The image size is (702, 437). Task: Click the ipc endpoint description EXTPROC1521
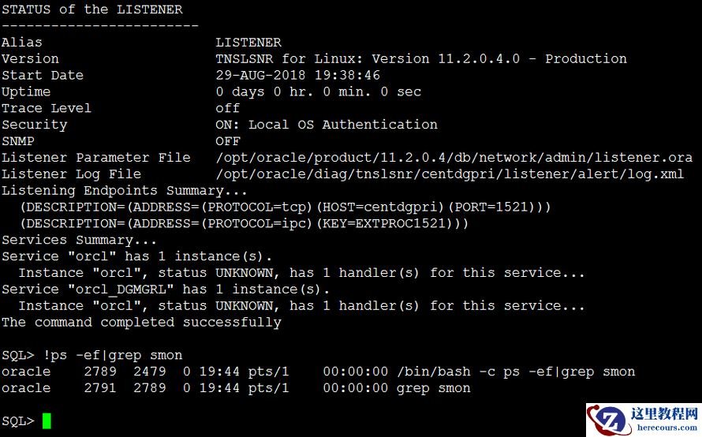click(245, 224)
